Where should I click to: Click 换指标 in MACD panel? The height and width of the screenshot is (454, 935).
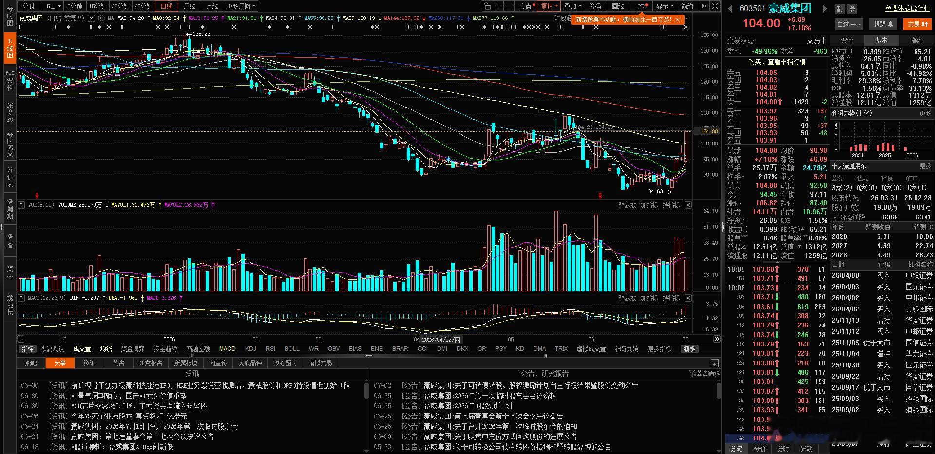(x=671, y=298)
